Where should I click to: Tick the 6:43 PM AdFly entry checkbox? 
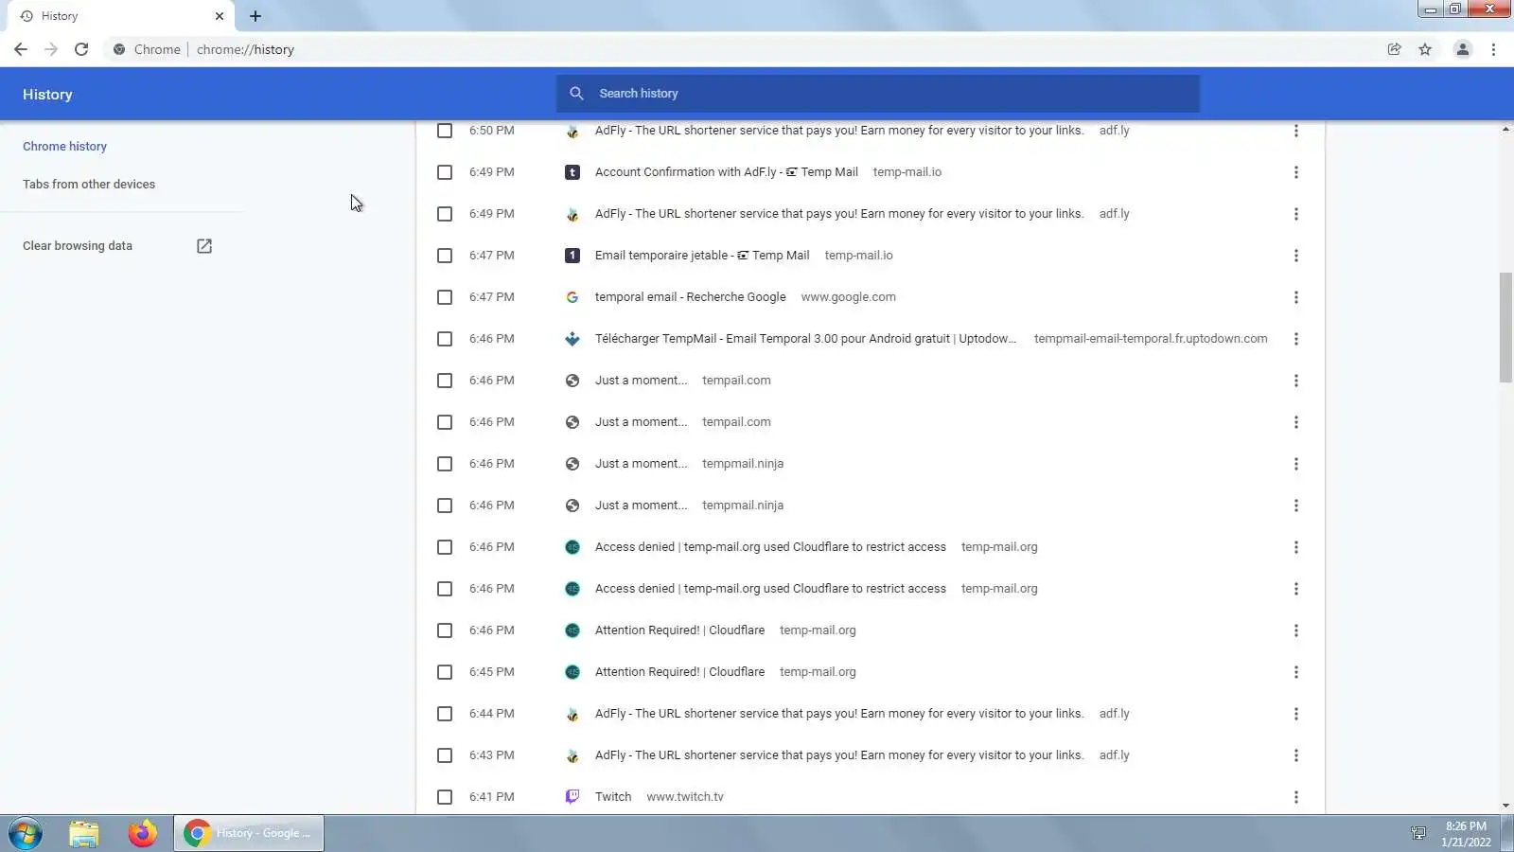[x=445, y=755]
